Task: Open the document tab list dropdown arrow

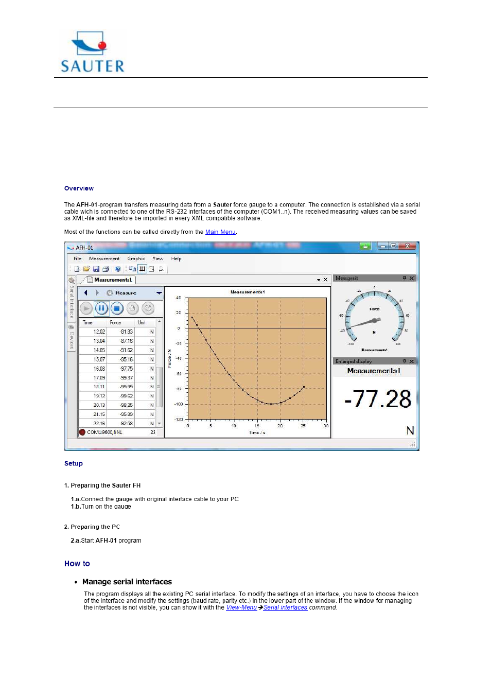Action: click(x=319, y=280)
